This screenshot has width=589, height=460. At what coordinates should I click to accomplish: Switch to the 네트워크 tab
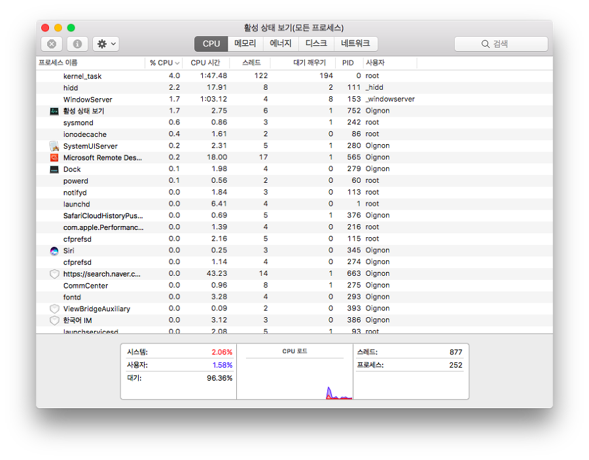click(x=355, y=44)
